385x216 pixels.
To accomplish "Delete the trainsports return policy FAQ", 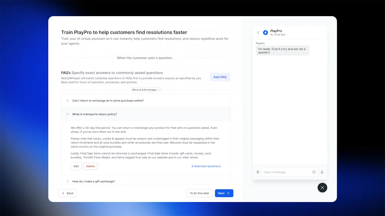I will point(90,166).
